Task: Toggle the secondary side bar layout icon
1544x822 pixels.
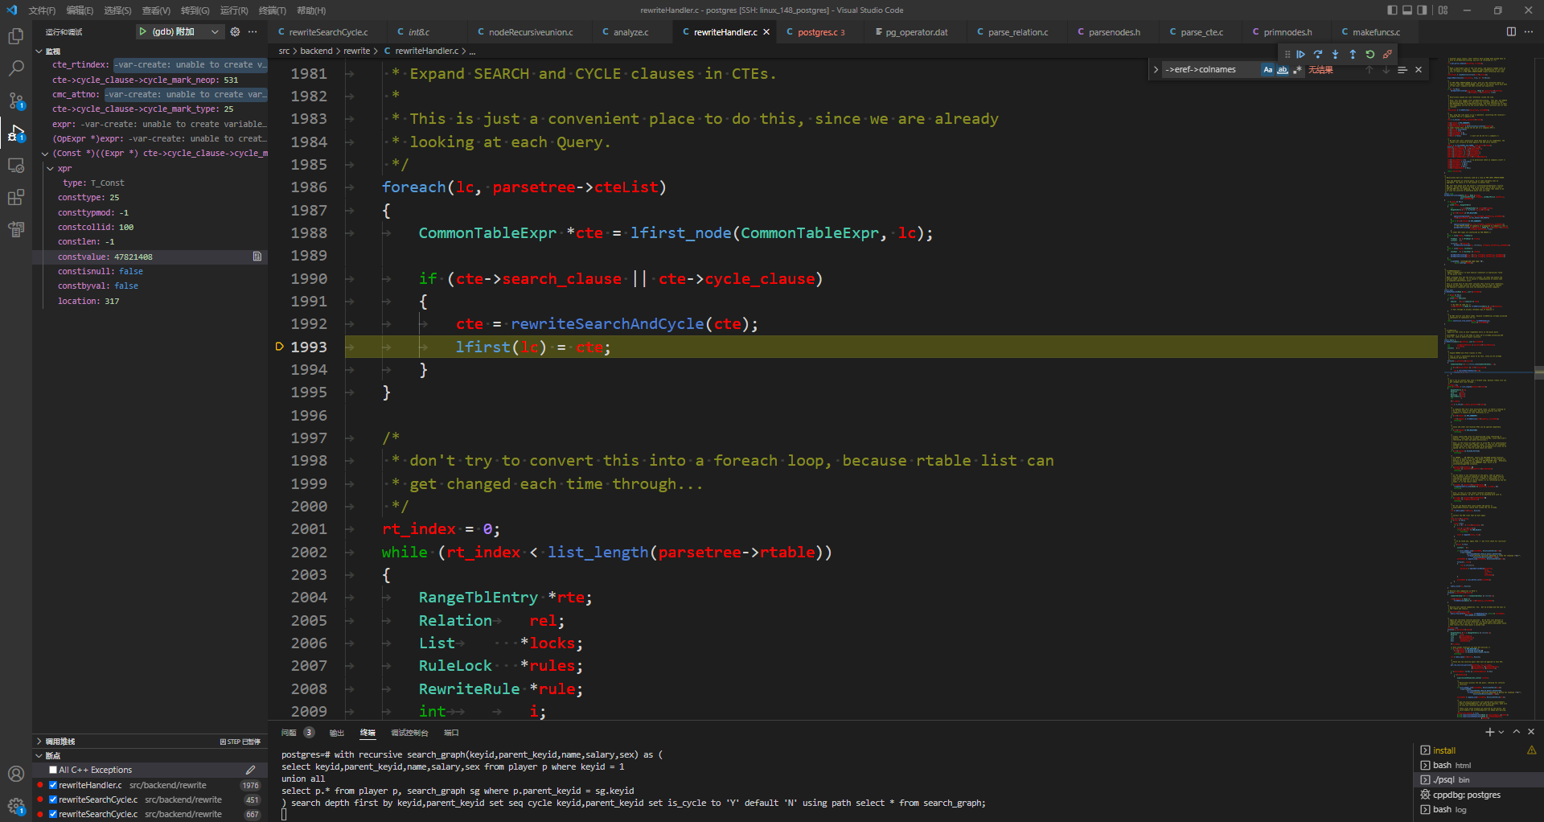Action: click(x=1422, y=10)
